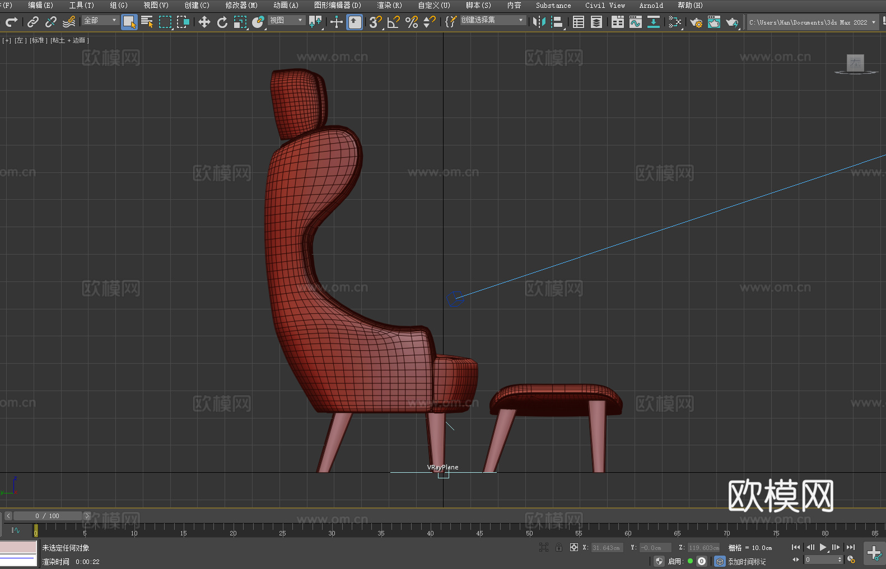Show the Ribbon toggle icon
This screenshot has height=569, width=886.
618,22
